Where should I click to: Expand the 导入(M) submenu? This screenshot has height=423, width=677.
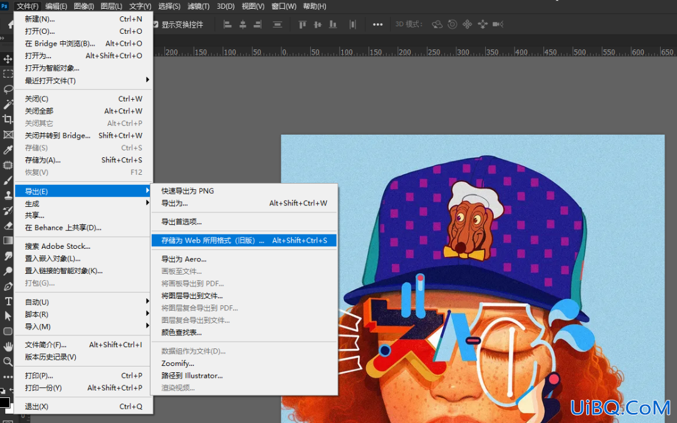84,326
